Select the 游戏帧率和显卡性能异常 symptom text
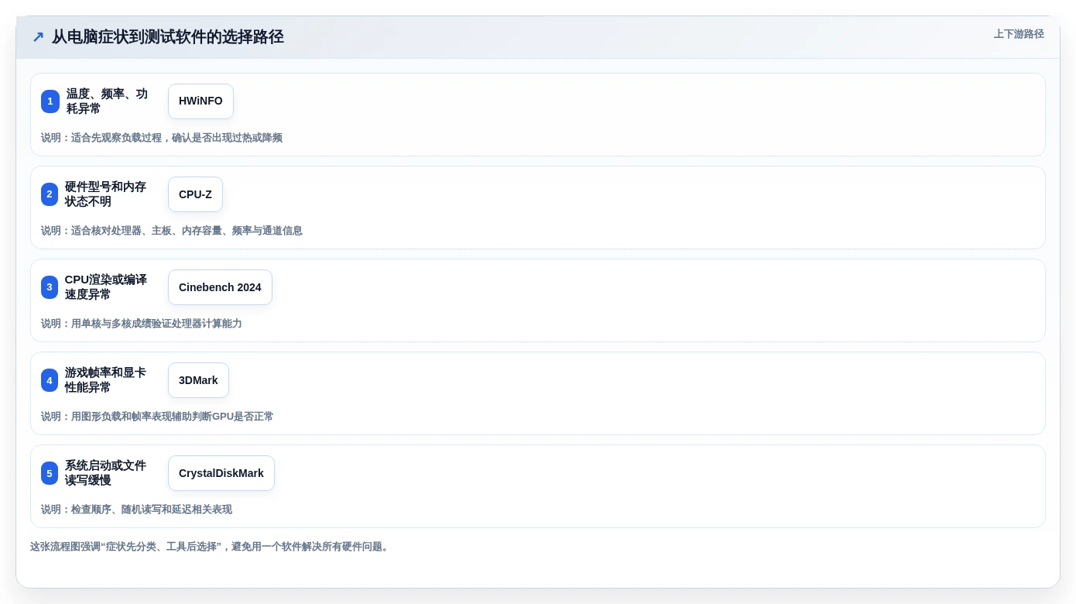The width and height of the screenshot is (1076, 604). [x=106, y=380]
